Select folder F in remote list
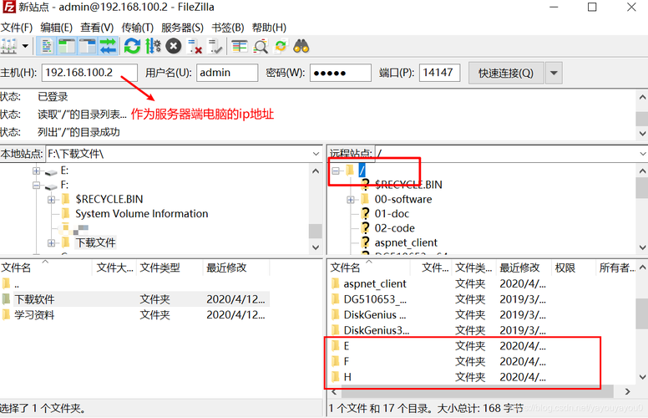Screen dimensions: 648x418 point(482,361)
